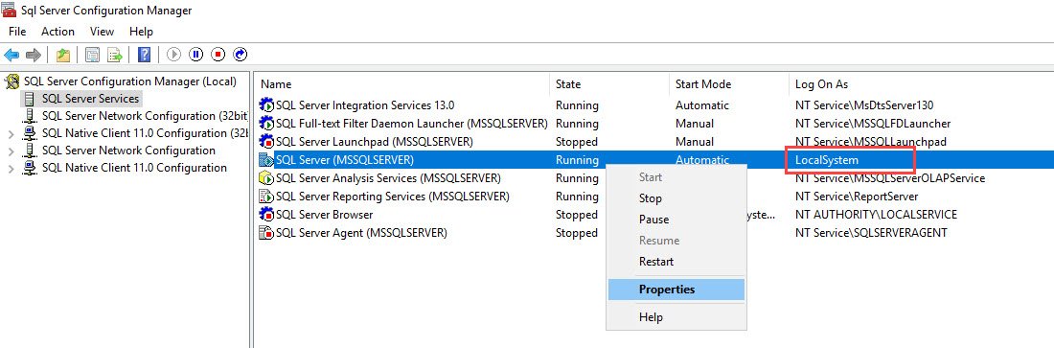Click the SQL Server Launchpad service icon
The width and height of the screenshot is (1054, 348).
[267, 142]
